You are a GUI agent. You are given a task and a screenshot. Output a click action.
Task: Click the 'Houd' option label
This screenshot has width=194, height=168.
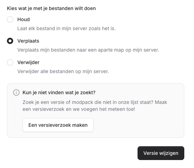pyautogui.click(x=24, y=19)
